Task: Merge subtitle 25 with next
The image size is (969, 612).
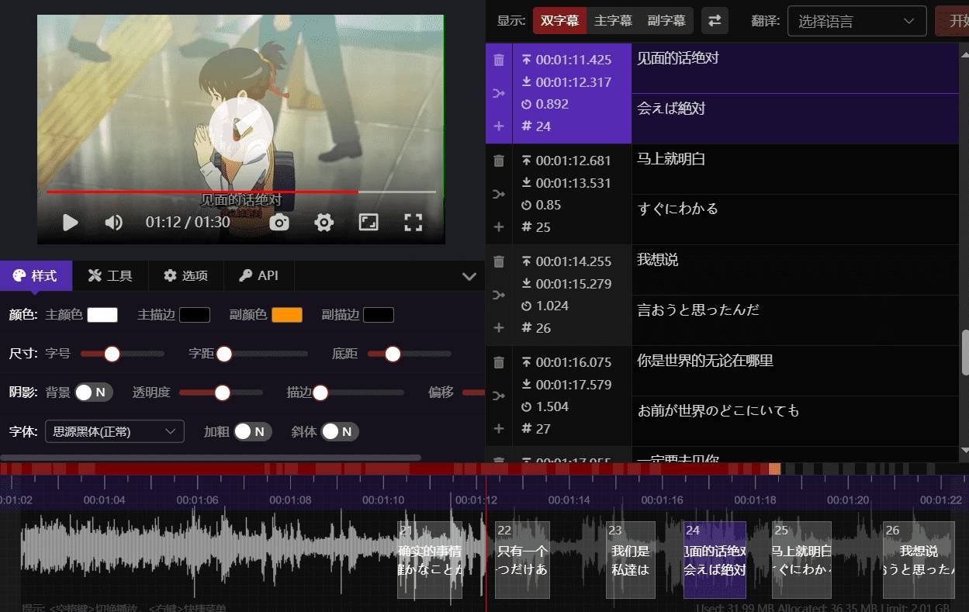Action: tap(499, 195)
